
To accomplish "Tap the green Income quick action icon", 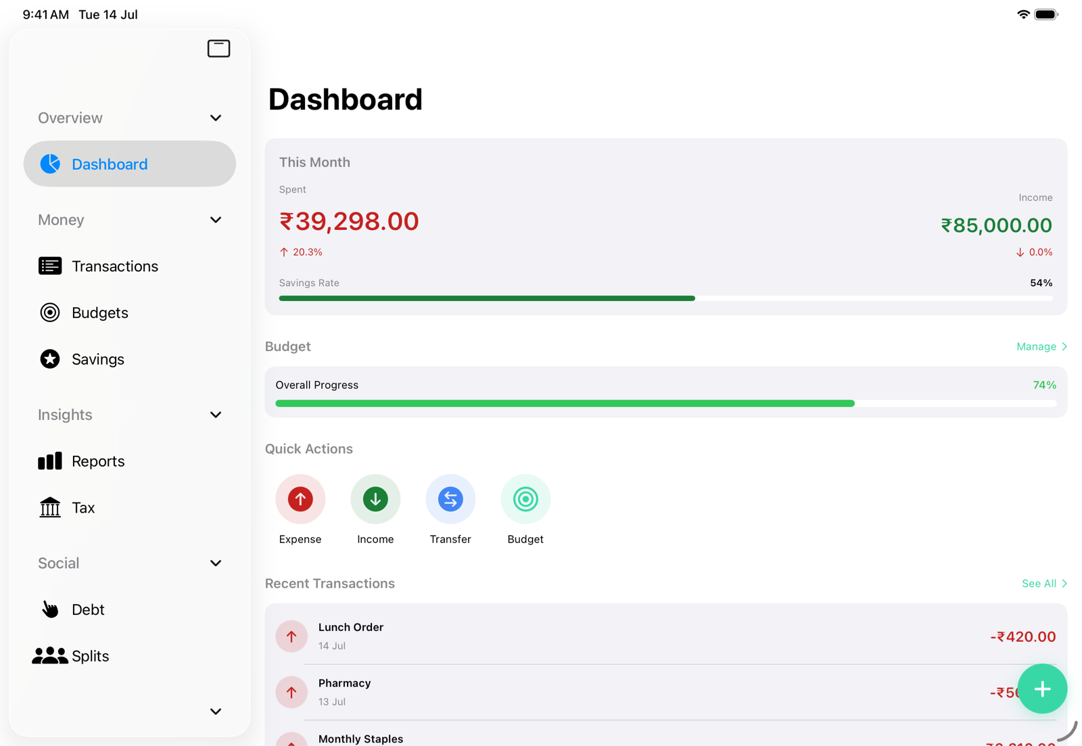I will click(x=375, y=499).
